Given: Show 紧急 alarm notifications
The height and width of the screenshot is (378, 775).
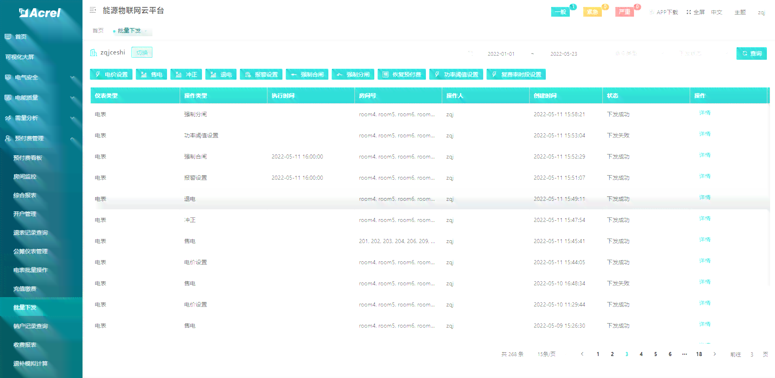Looking at the screenshot, I should pyautogui.click(x=593, y=12).
